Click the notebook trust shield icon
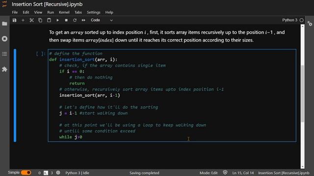314x176 pixels. 225,173
